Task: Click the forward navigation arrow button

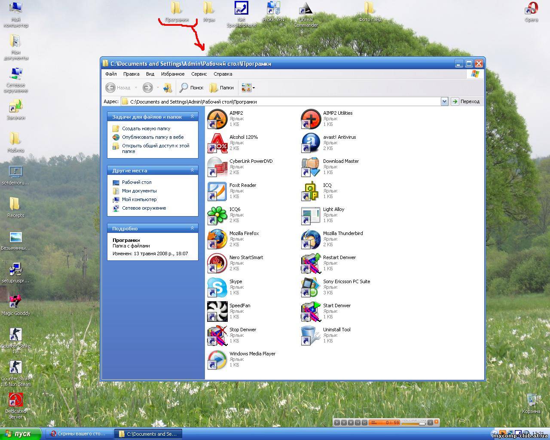Action: click(147, 88)
